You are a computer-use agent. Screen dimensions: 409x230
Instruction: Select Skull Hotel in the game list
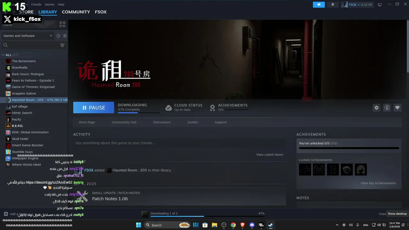pos(20,139)
